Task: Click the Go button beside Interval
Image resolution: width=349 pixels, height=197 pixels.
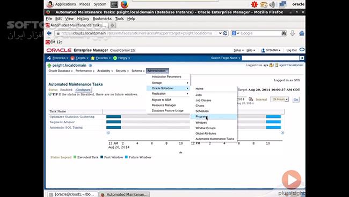Action: (x=296, y=100)
